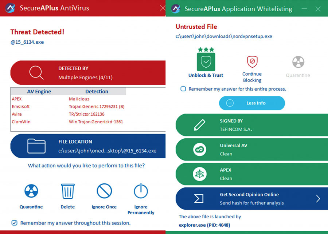Viewport: 328px width, 234px height.
Task: Select the APEX Malicious detection row
Action: pyautogui.click(x=69, y=99)
